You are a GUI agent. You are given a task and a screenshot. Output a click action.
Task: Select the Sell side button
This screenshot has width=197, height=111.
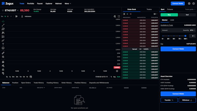(x=187, y=15)
